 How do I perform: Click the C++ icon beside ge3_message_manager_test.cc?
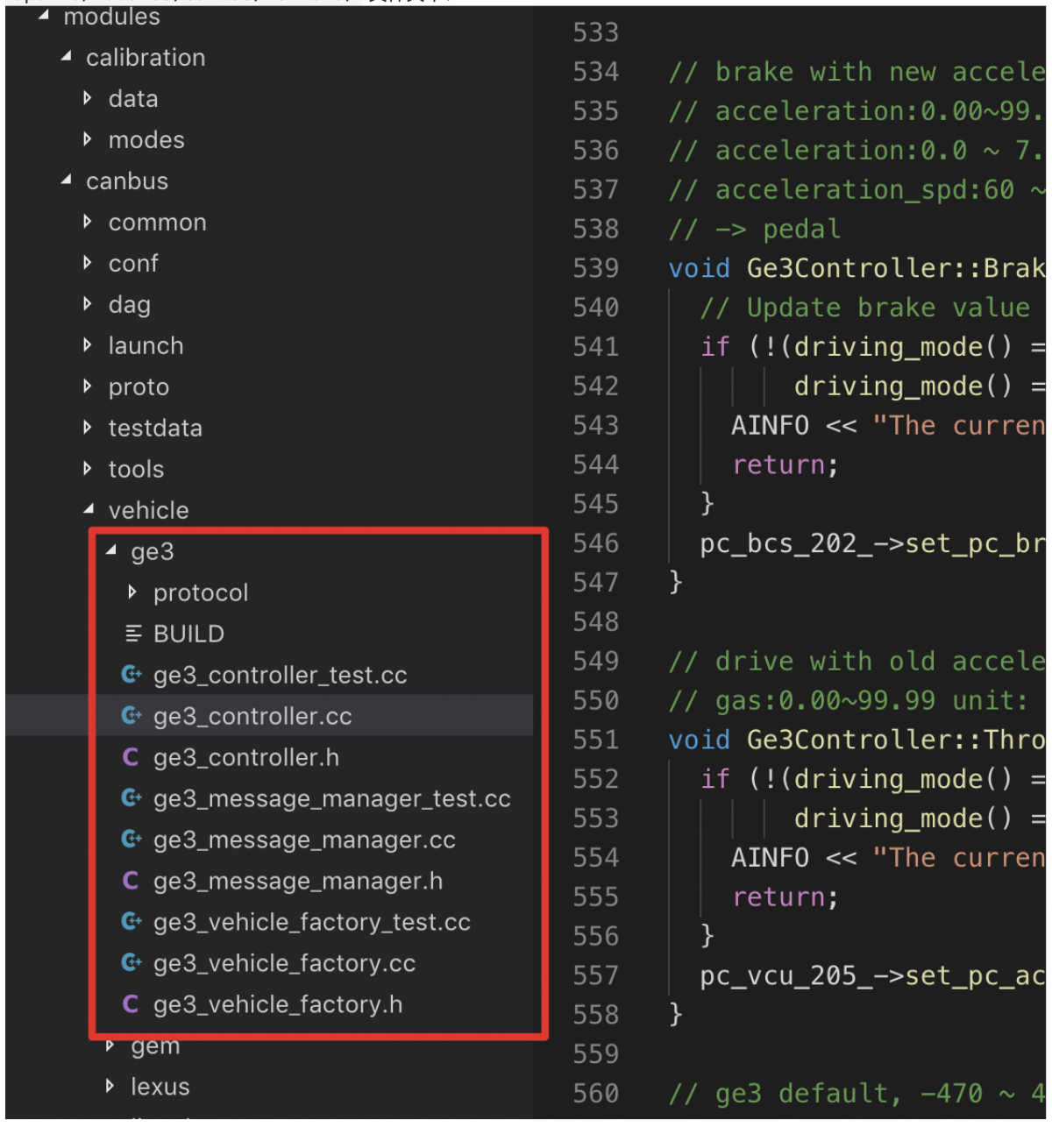(131, 798)
